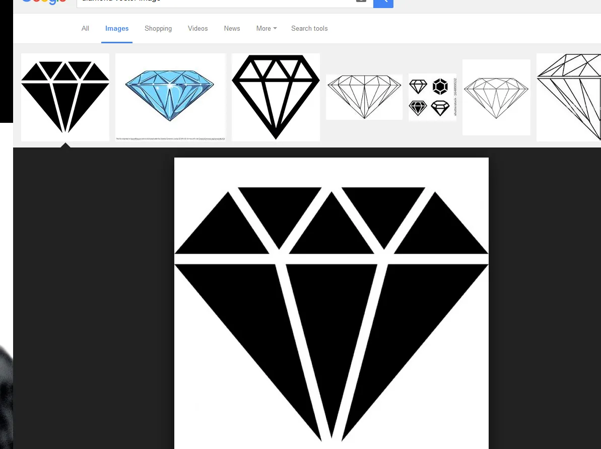Expand the More dropdown menu
The width and height of the screenshot is (601, 449).
(x=266, y=28)
